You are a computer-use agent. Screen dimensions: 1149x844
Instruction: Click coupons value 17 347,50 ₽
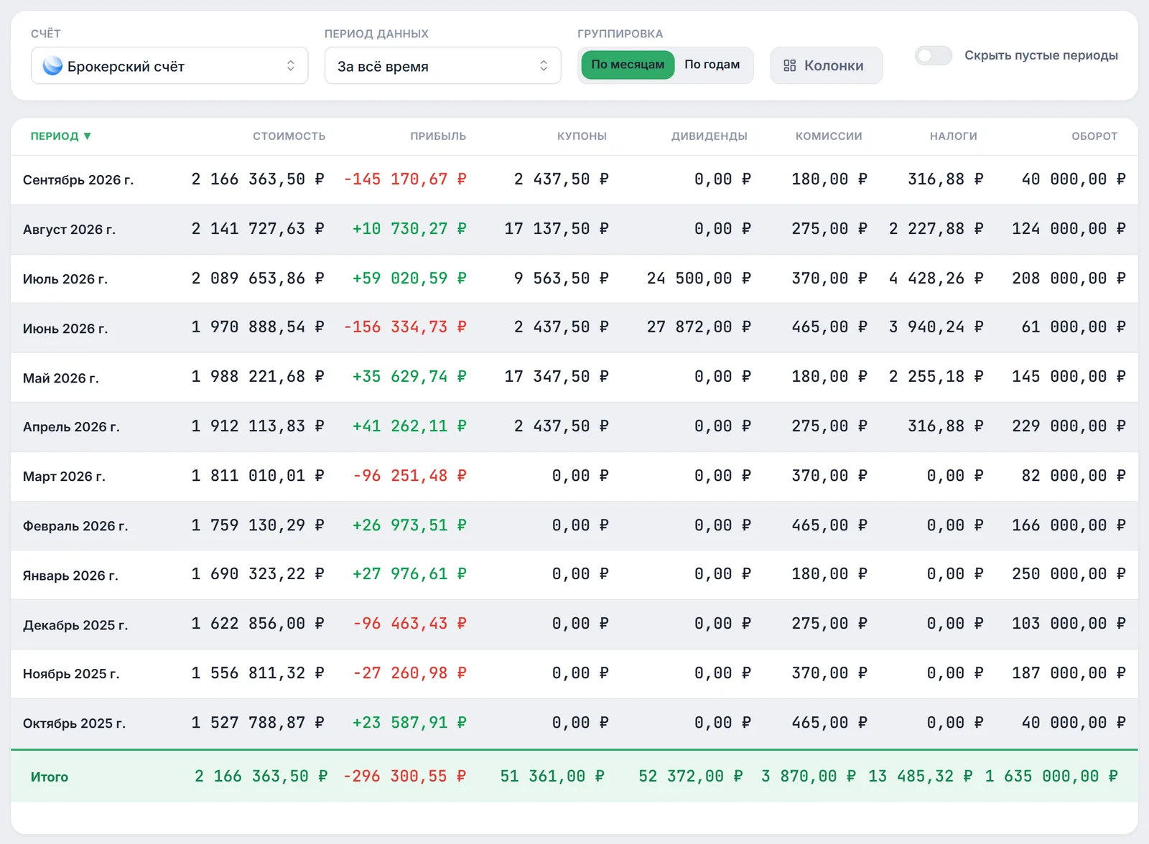click(557, 376)
